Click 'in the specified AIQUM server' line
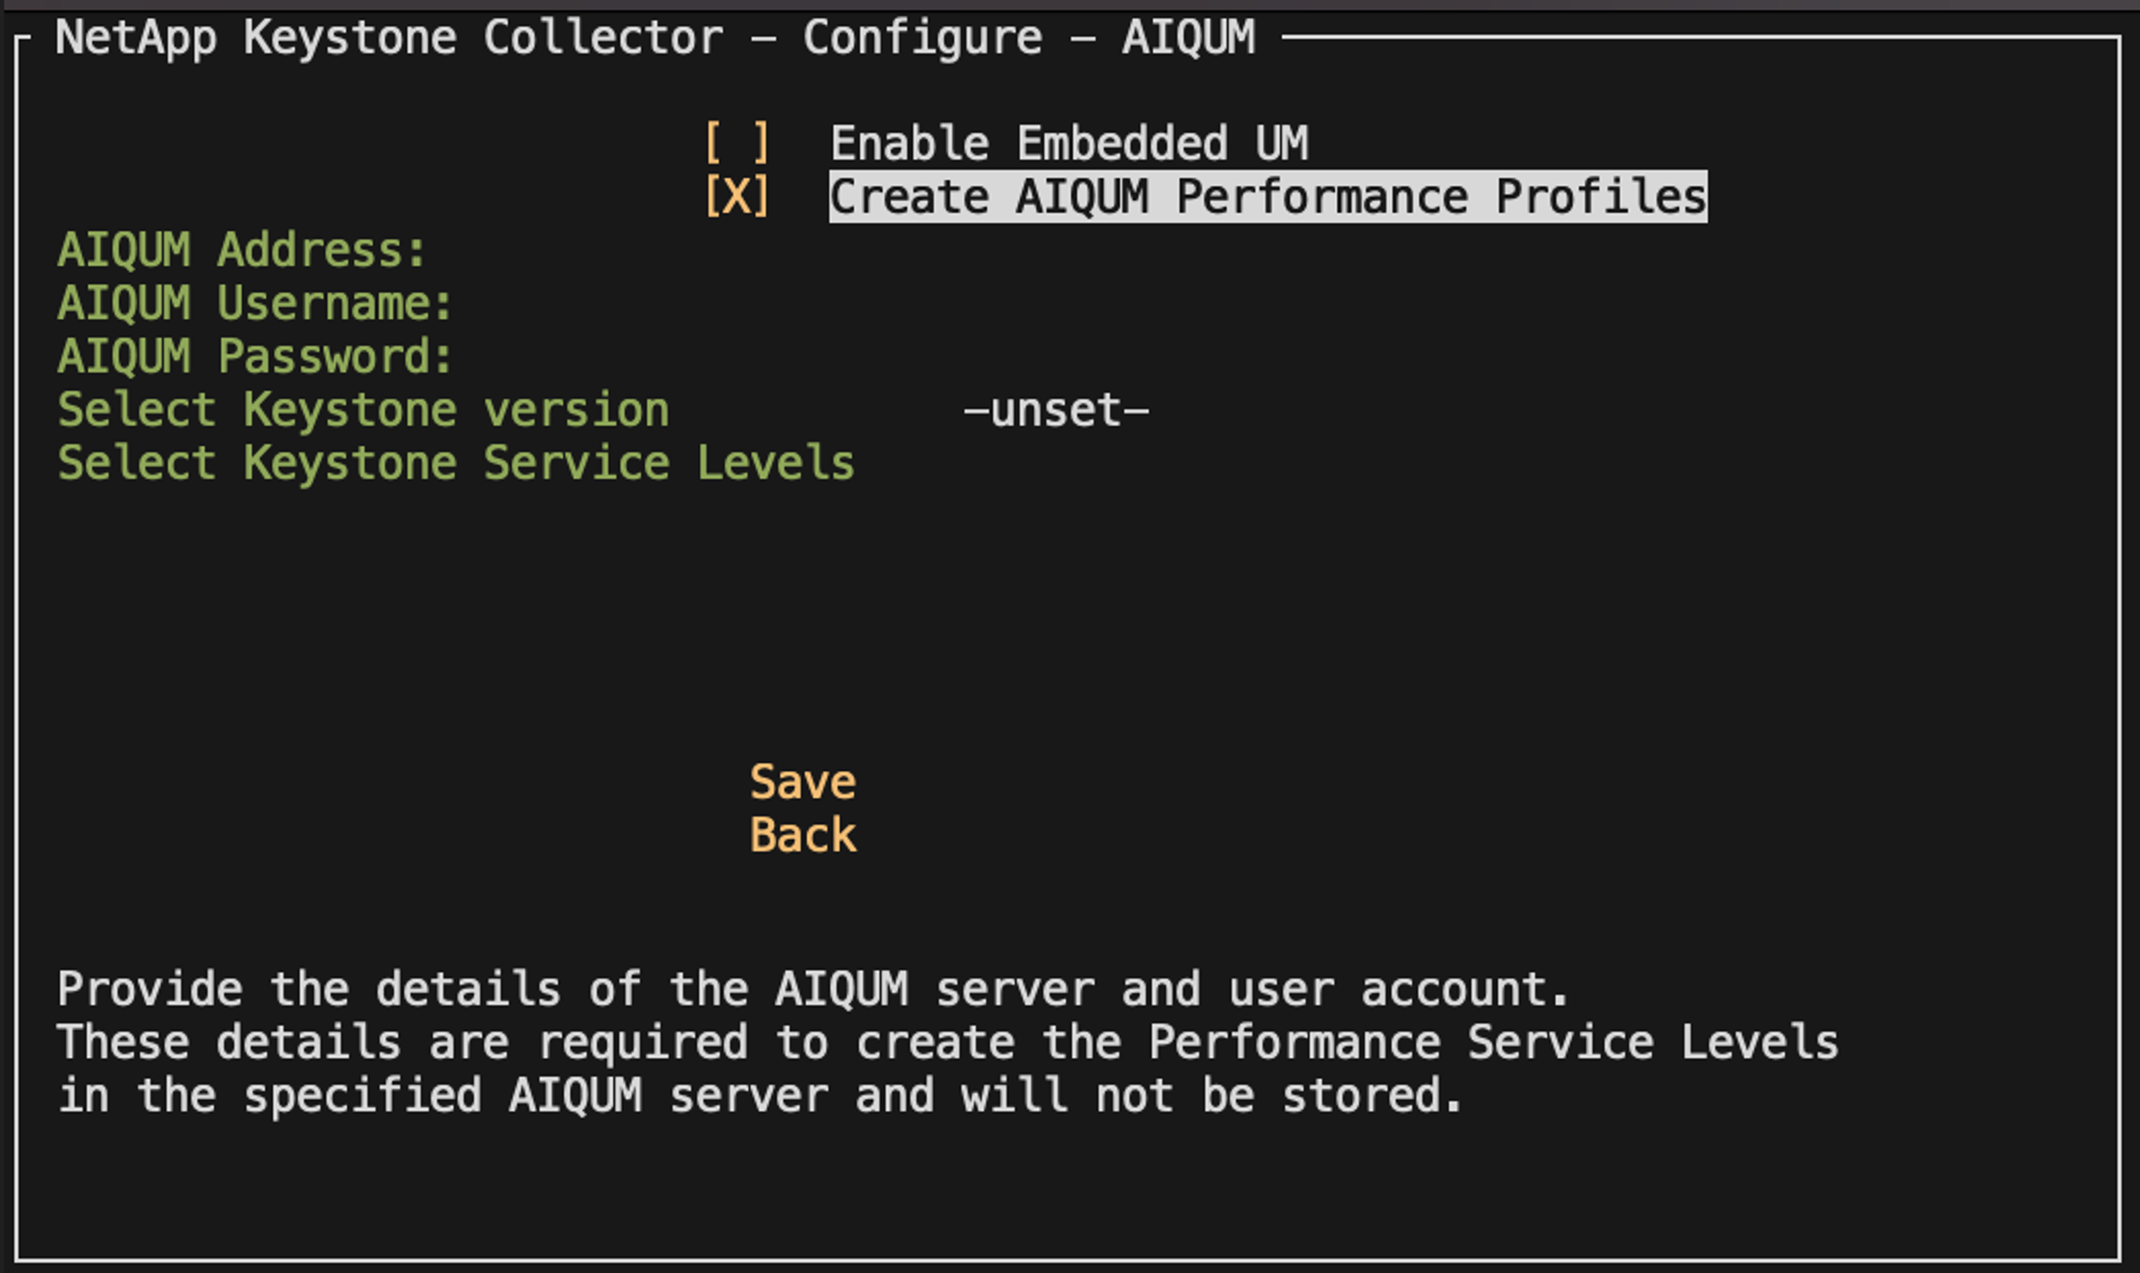Screen dimensions: 2140x1273 tap(760, 1095)
